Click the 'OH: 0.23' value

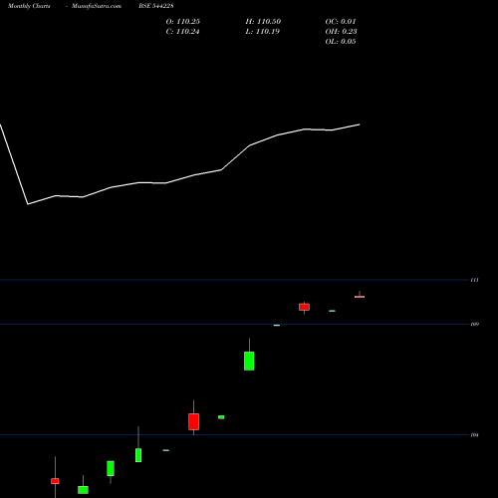click(x=341, y=32)
